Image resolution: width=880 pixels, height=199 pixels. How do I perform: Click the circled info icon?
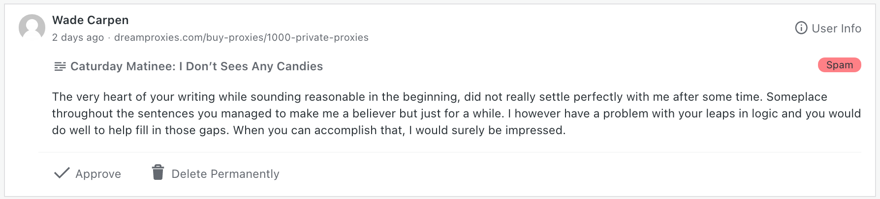click(801, 28)
